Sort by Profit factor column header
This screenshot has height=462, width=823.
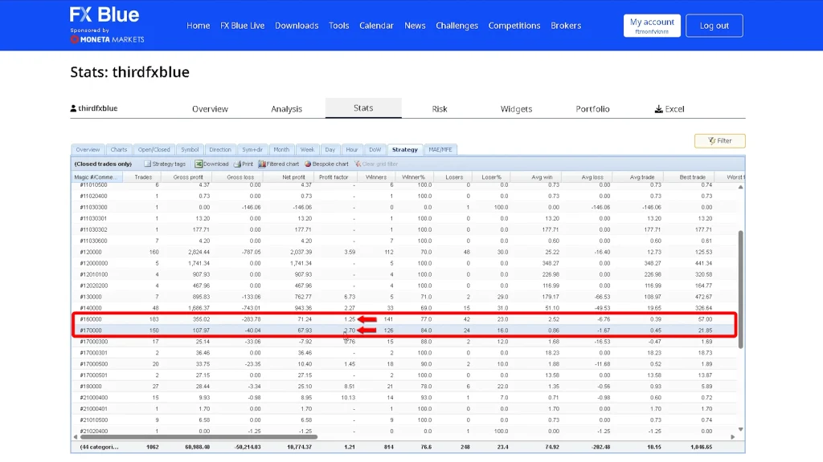pos(334,177)
